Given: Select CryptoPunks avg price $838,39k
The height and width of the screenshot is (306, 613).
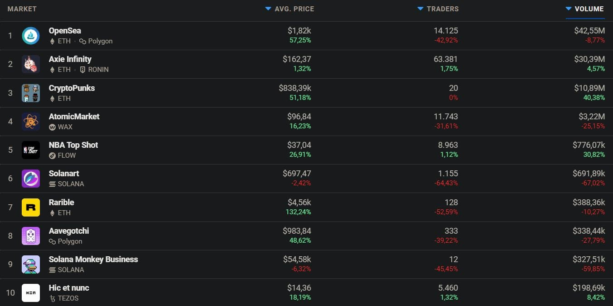Looking at the screenshot, I should pos(295,88).
